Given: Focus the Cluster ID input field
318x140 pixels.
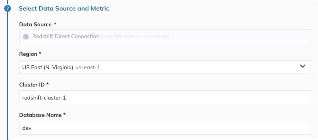Looking at the screenshot, I should click(x=165, y=97).
